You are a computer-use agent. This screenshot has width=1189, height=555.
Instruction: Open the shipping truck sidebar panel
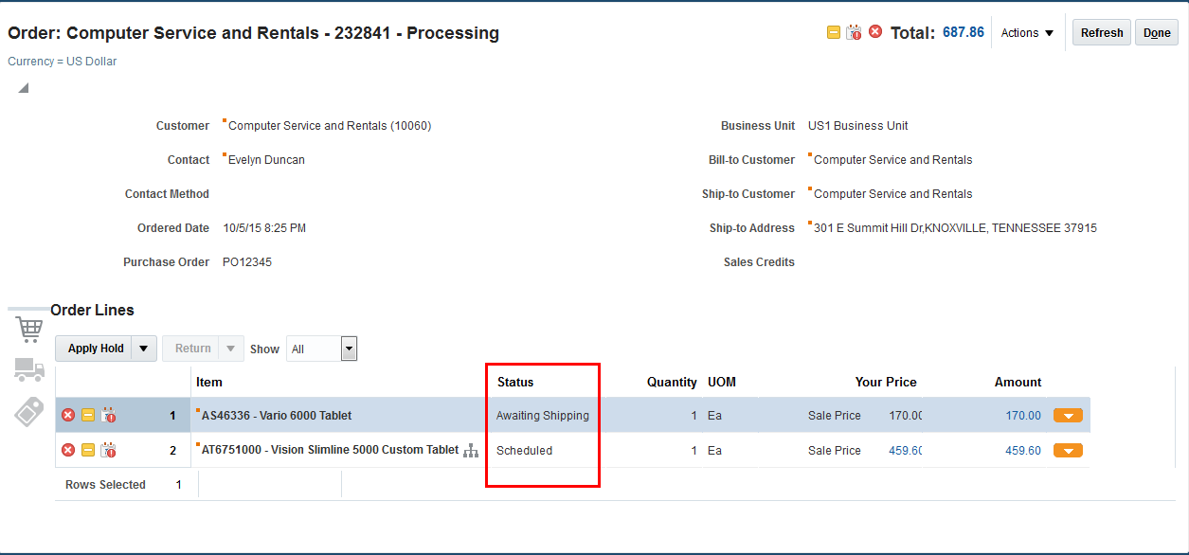(x=28, y=370)
